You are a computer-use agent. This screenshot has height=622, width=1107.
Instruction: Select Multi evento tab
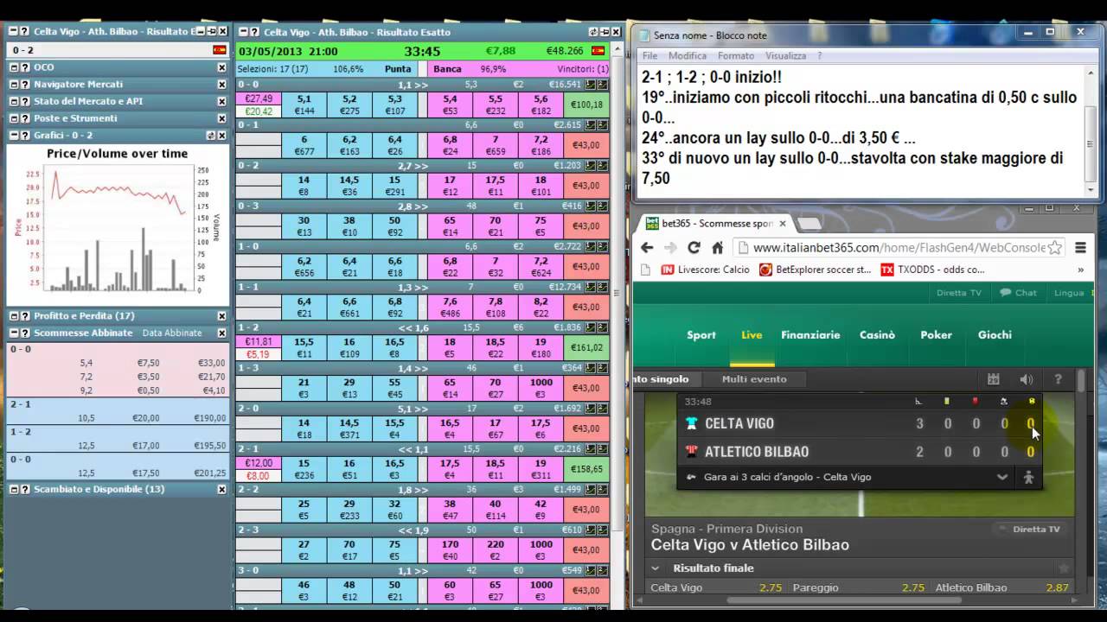click(754, 379)
